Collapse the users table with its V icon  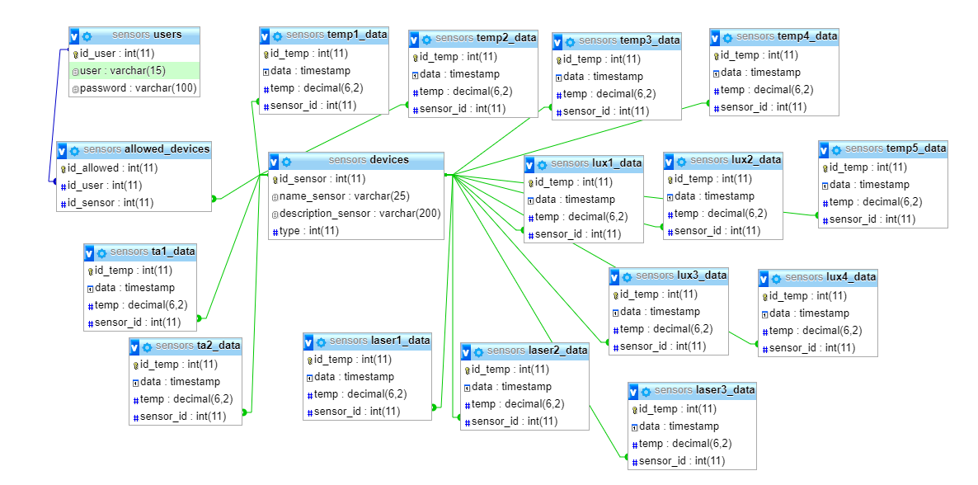(x=75, y=35)
